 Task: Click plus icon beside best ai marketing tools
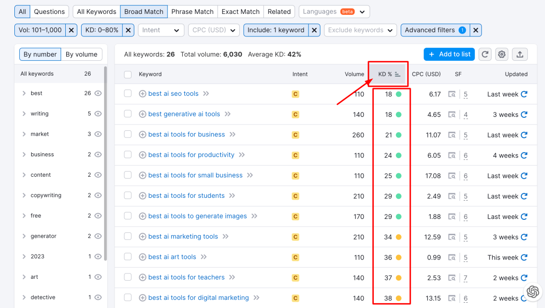(142, 237)
